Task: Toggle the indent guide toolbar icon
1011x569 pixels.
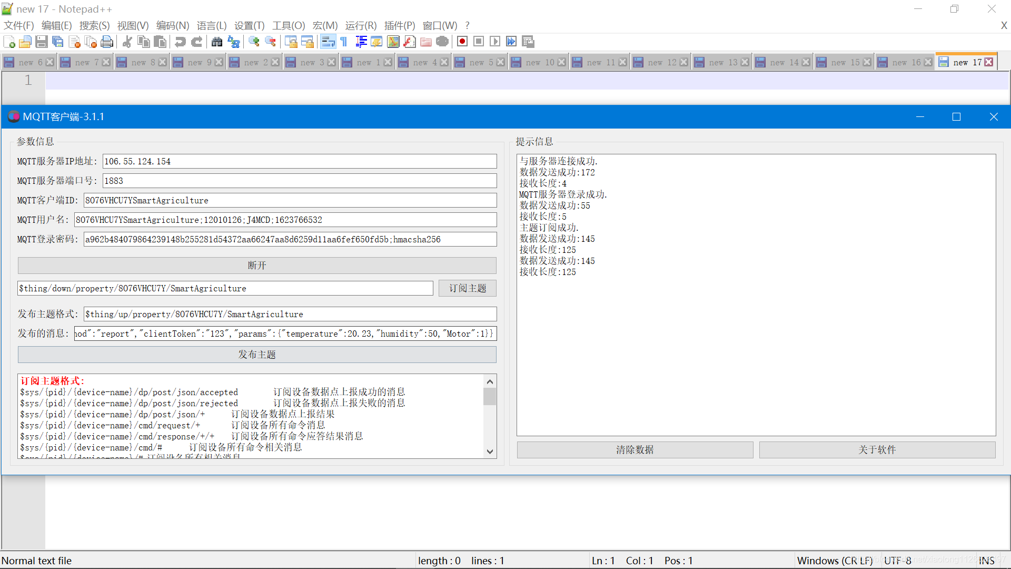Action: [x=361, y=42]
